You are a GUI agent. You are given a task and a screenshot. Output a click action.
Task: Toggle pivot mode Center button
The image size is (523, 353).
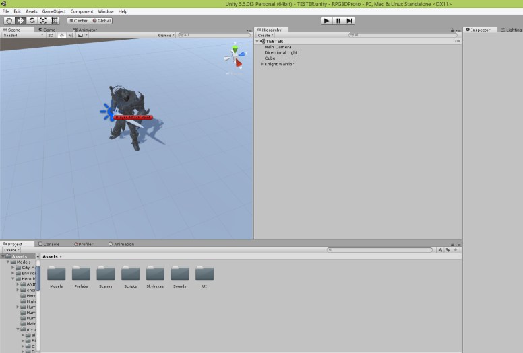[x=78, y=21]
